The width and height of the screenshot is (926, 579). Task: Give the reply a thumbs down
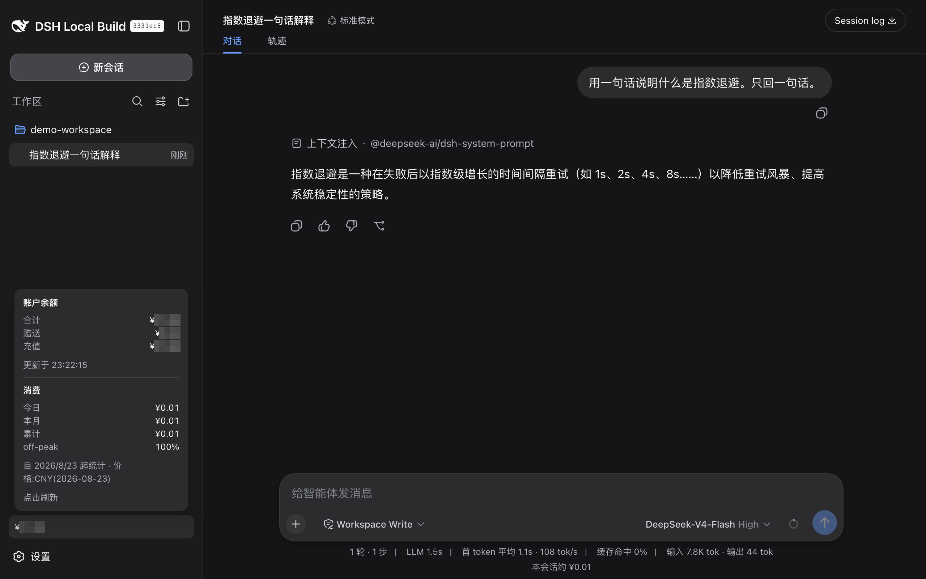tap(352, 226)
